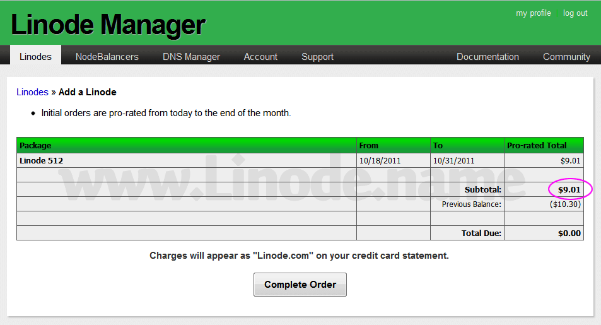The width and height of the screenshot is (601, 325).
Task: Click the Complete Order button
Action: click(300, 285)
